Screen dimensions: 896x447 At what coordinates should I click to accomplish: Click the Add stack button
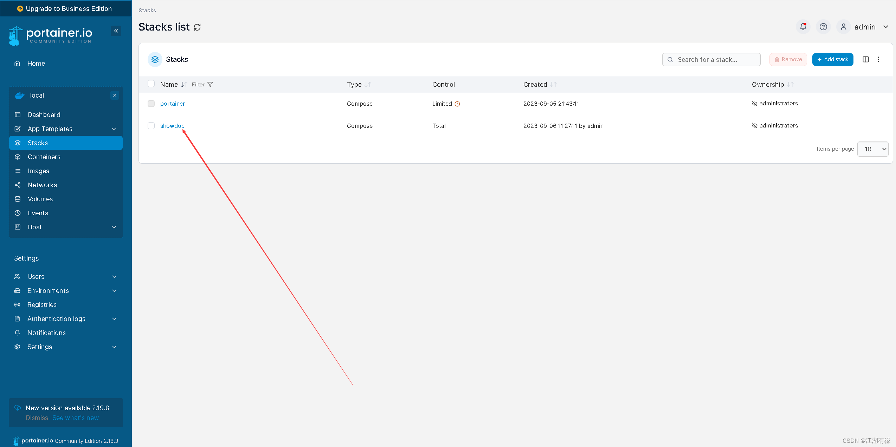tap(833, 59)
